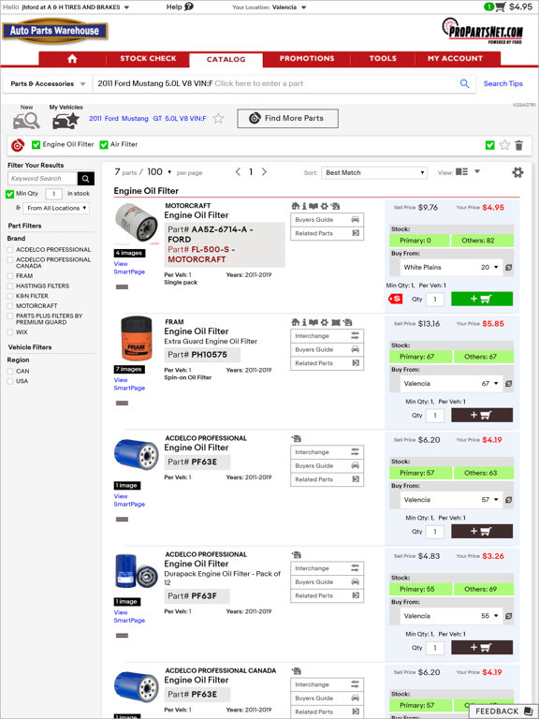Screen dimensions: 539x719
Task: Expand the View options arrow
Action: pos(477,171)
